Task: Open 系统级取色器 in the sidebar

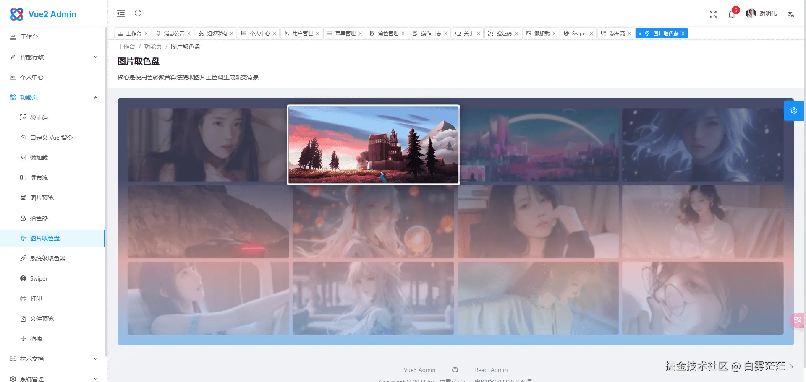Action: coord(52,258)
